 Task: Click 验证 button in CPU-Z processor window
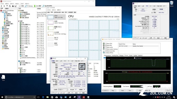pyautogui.click(x=76, y=93)
